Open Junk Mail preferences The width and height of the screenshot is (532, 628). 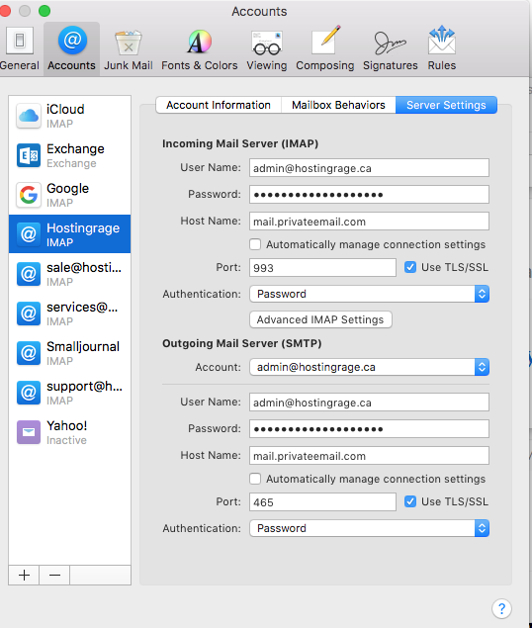click(129, 48)
